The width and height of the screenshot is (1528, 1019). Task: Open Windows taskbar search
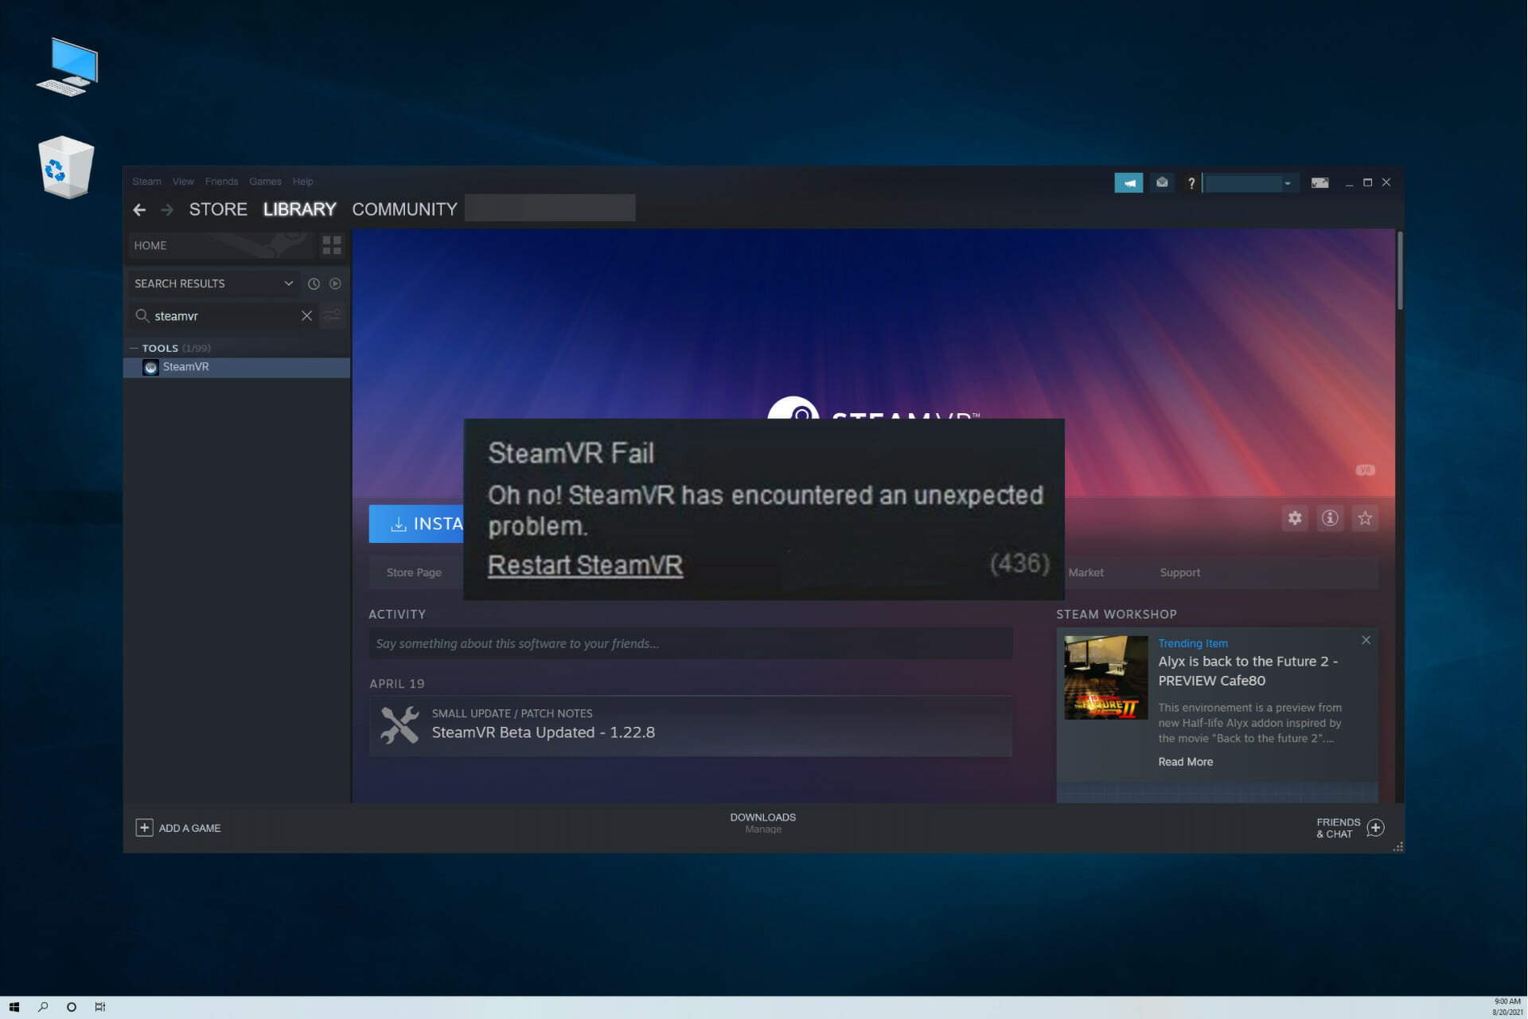tap(43, 1007)
